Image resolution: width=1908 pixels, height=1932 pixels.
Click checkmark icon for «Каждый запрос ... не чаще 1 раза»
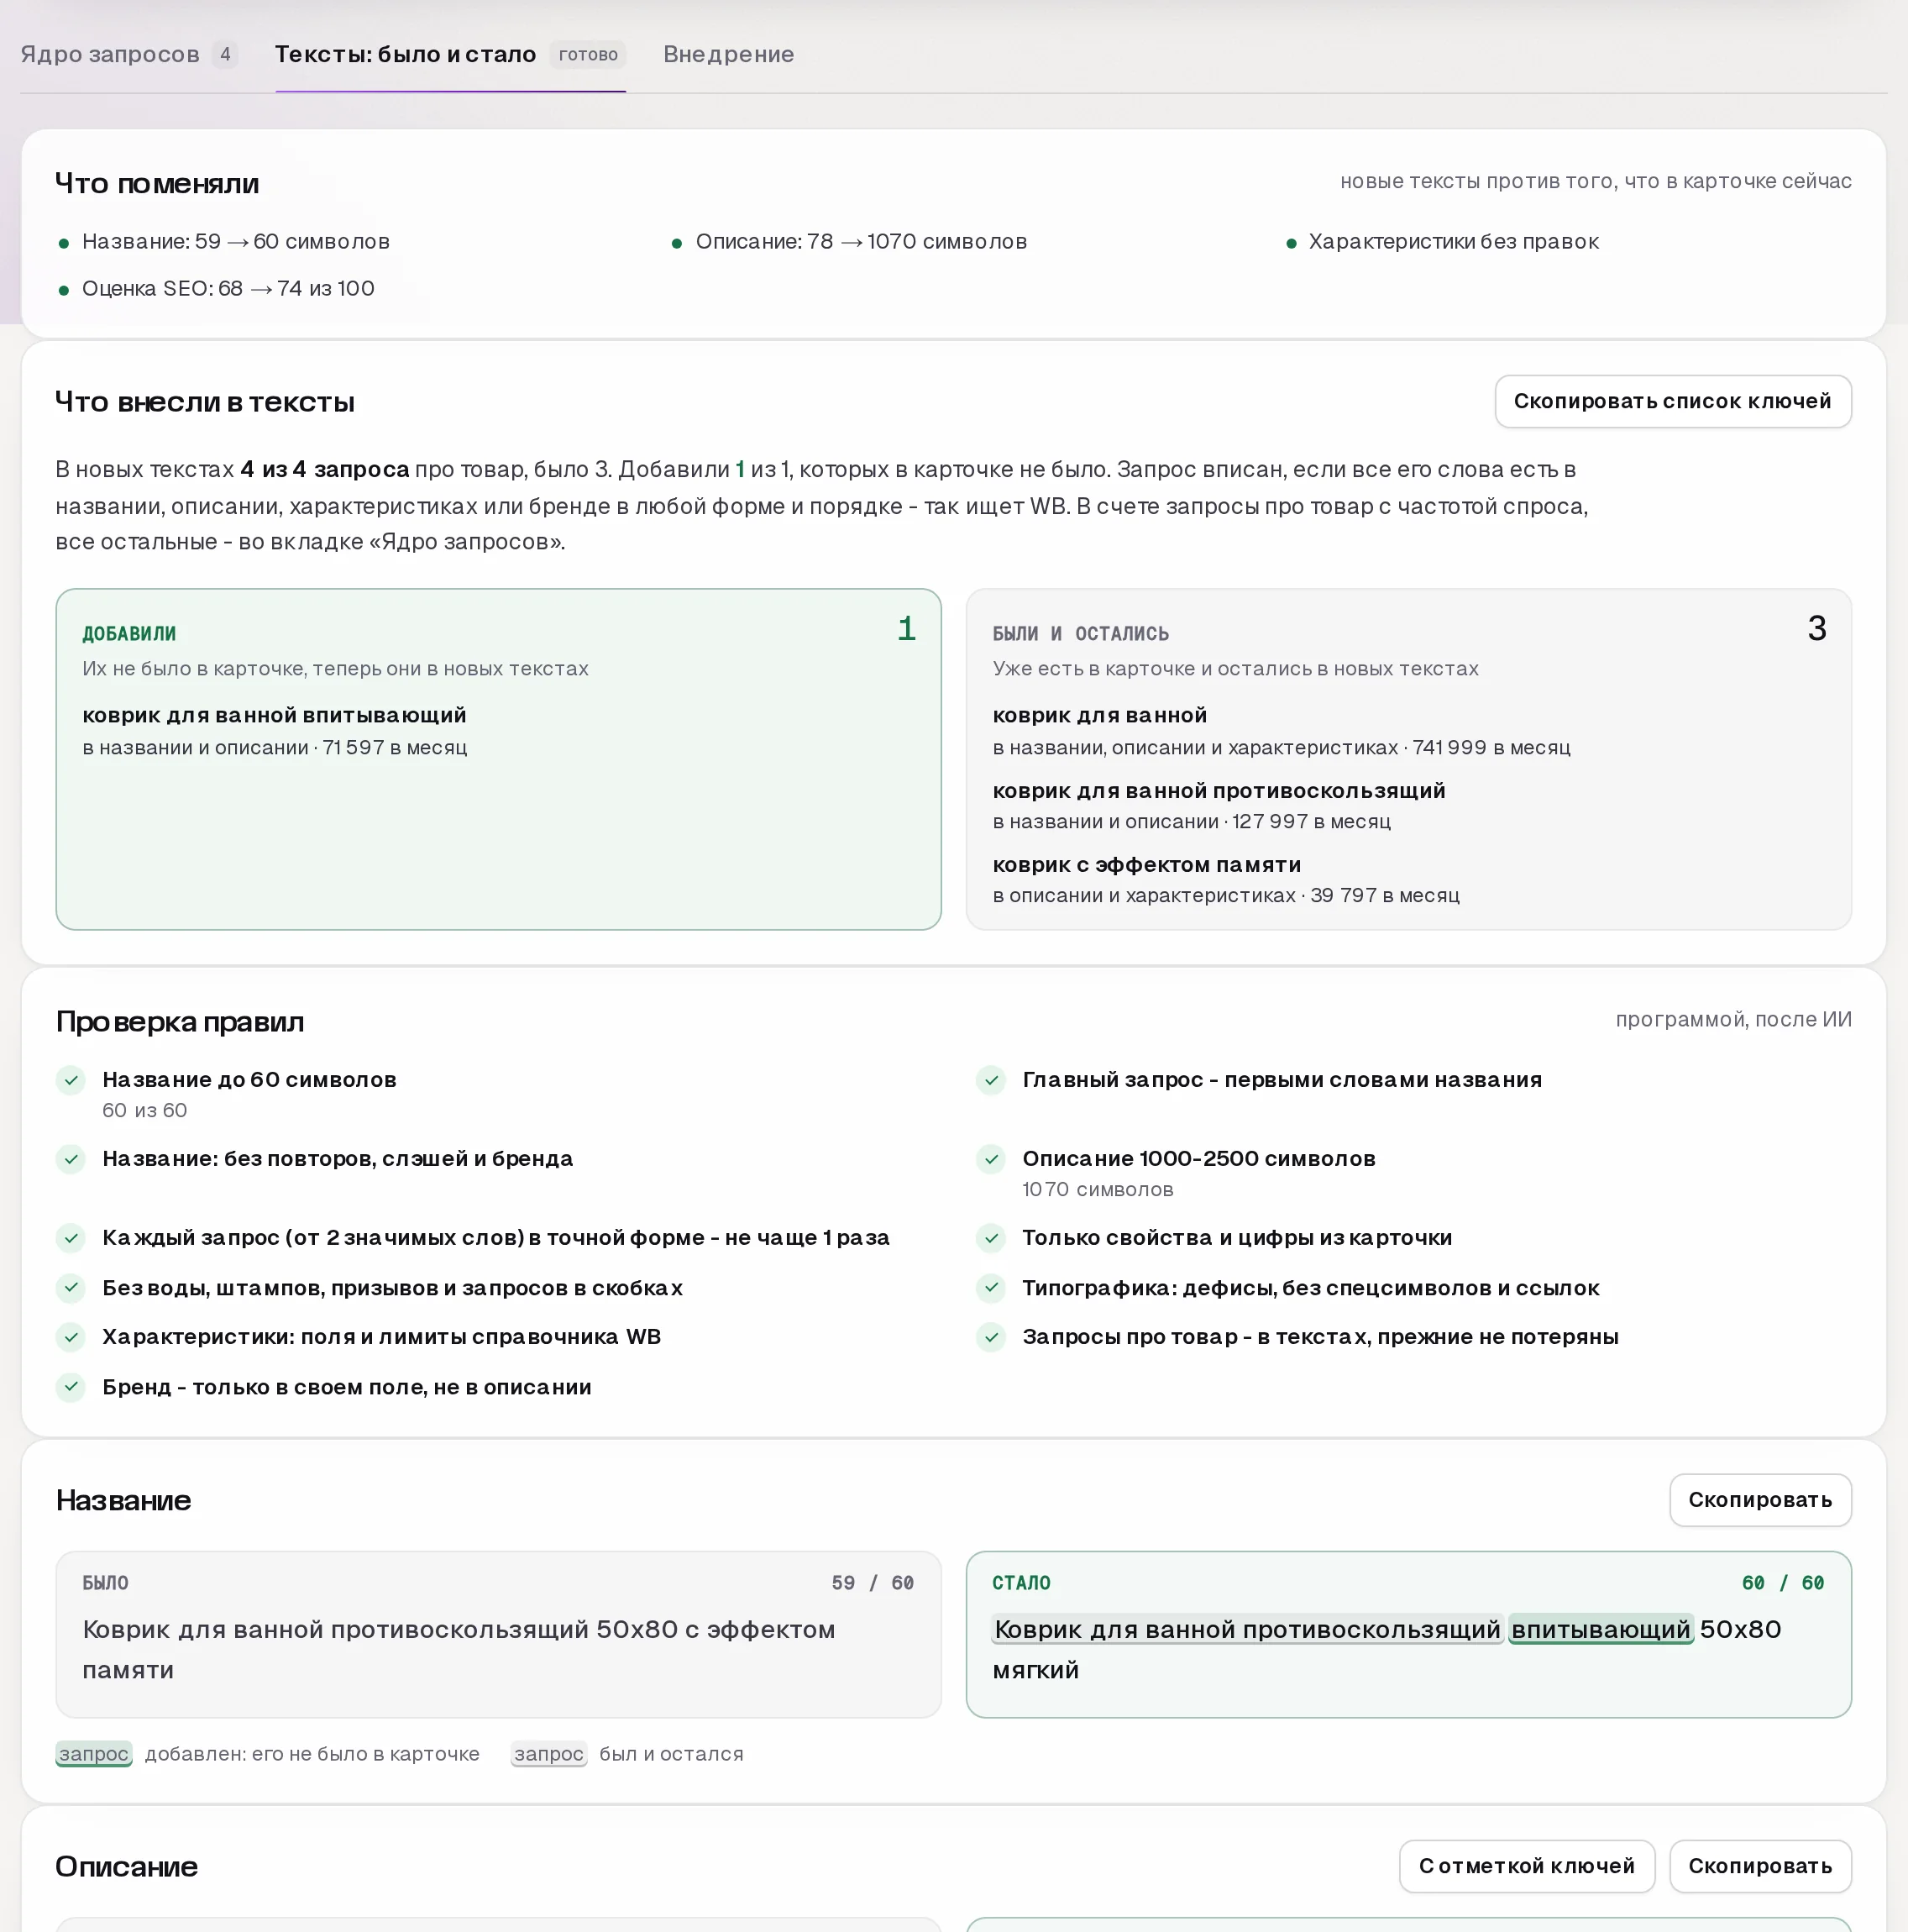71,1238
